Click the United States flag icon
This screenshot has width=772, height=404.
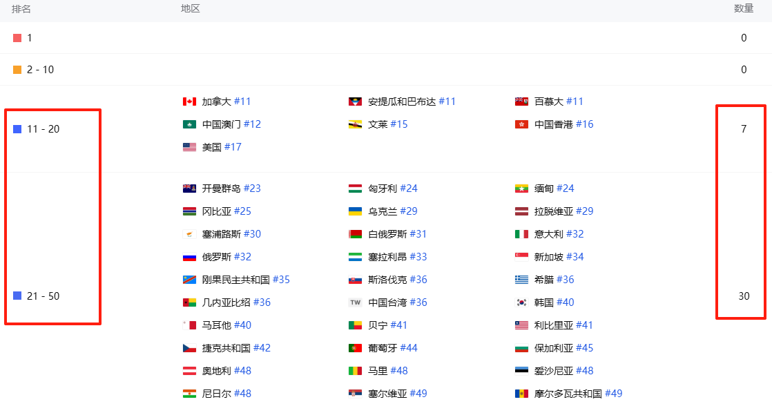(190, 147)
